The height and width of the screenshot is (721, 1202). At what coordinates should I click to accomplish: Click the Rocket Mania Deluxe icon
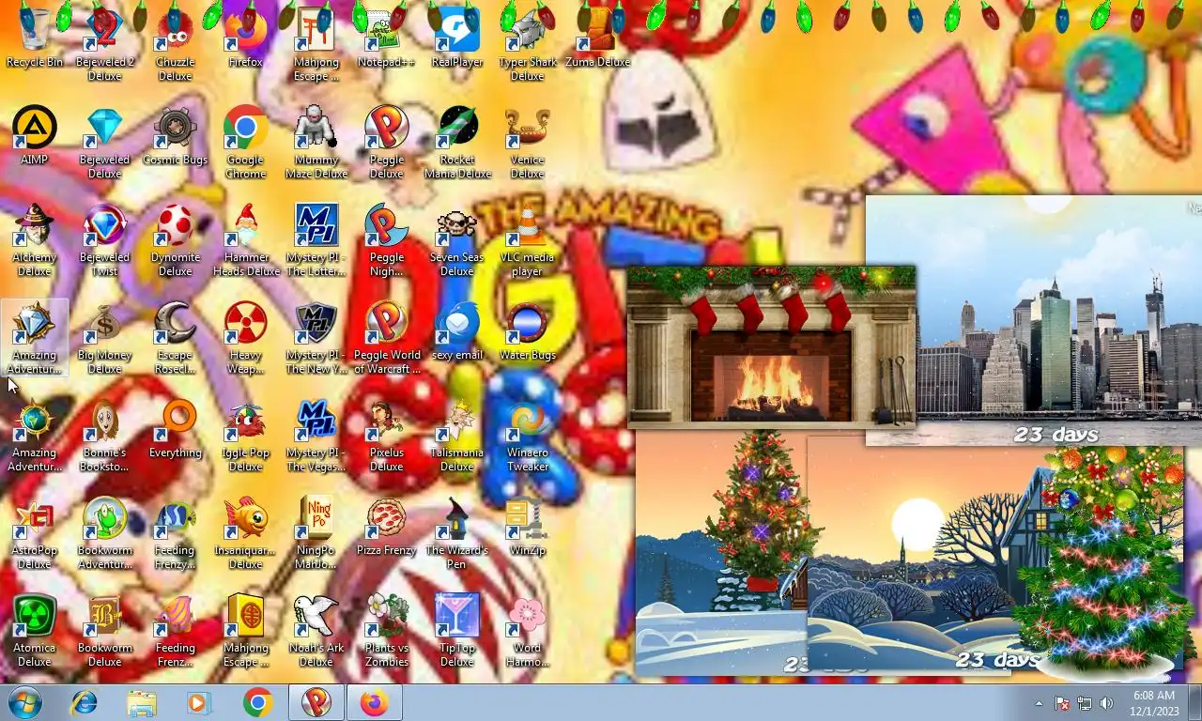(457, 143)
